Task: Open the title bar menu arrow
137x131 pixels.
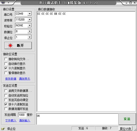Action: (x=8, y=3)
